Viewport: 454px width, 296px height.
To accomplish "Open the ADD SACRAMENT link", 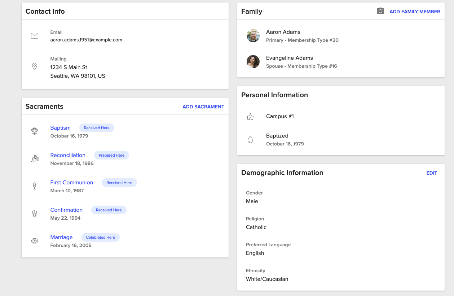I will pyautogui.click(x=203, y=107).
